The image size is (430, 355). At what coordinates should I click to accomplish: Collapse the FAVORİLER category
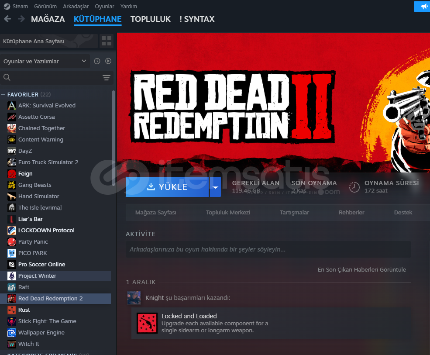coord(3,95)
